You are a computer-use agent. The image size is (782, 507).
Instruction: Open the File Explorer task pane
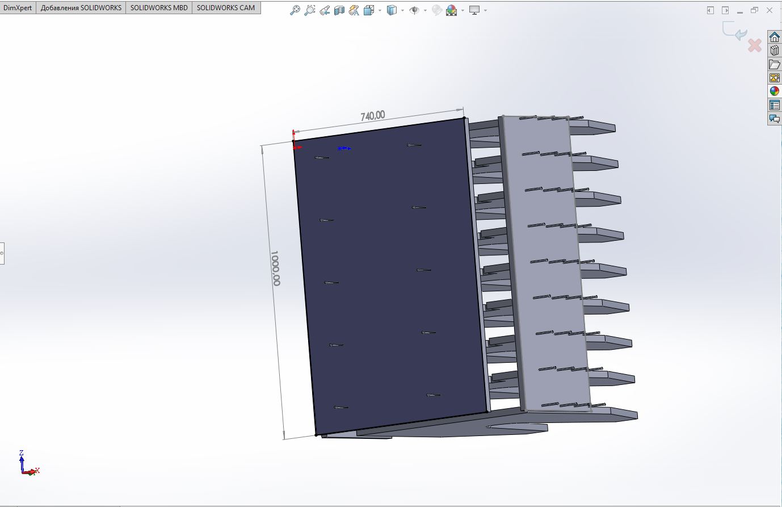tap(775, 65)
